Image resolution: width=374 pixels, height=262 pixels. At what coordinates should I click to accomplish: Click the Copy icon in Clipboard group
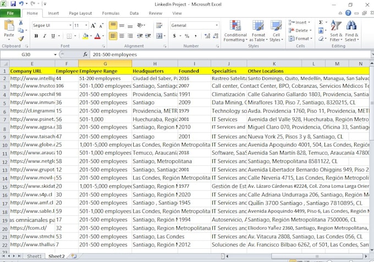click(21, 30)
